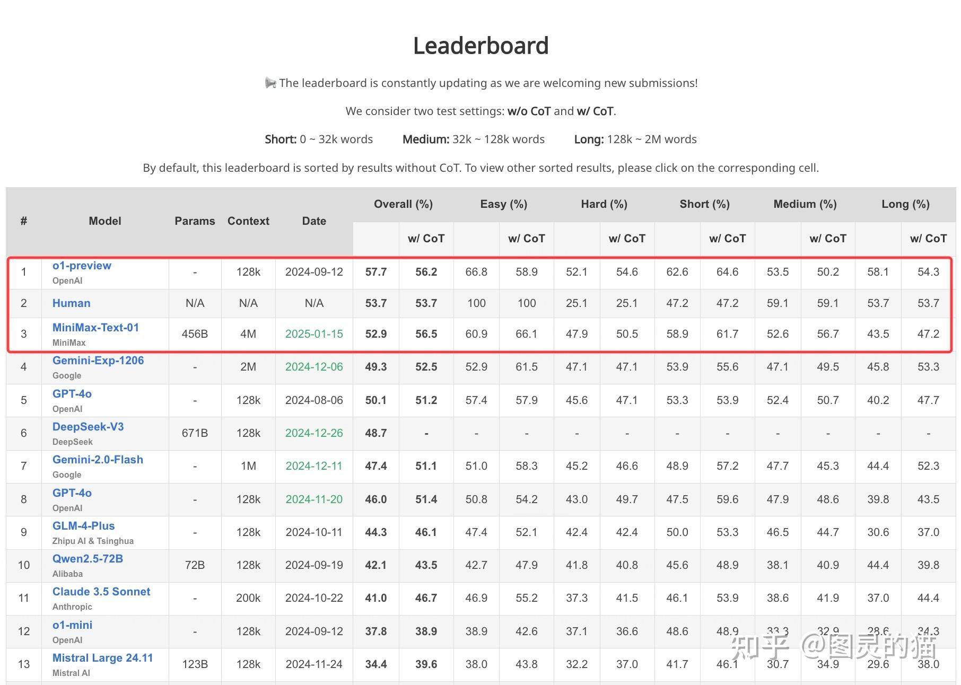Open the Mistral Large 24.11 link
This screenshot has width=961, height=685.
[102, 658]
